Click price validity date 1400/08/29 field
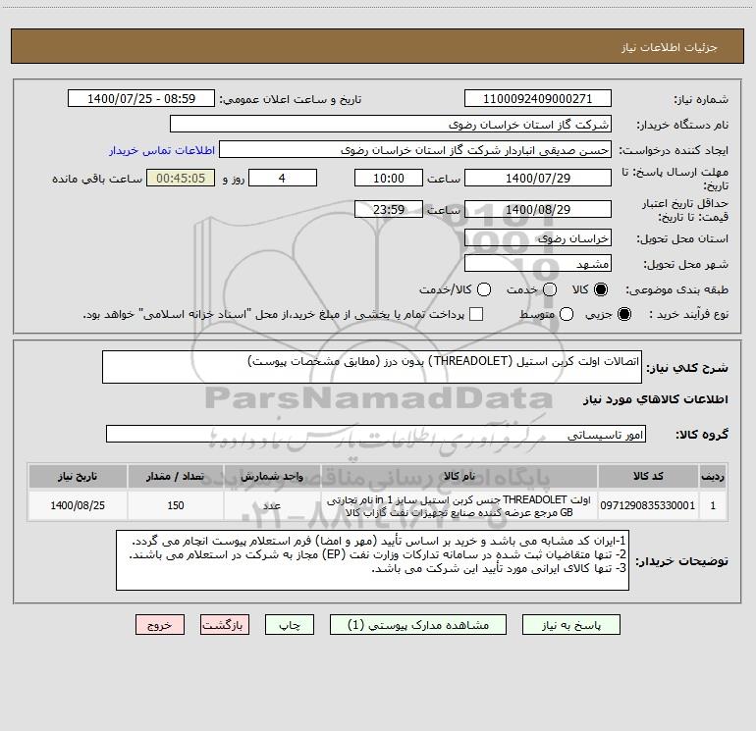Viewport: 756px width, 731px height. (x=538, y=209)
